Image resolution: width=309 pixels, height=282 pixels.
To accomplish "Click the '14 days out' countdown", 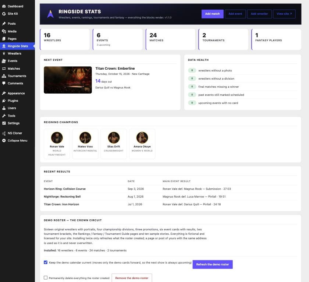I will pyautogui.click(x=104, y=81).
